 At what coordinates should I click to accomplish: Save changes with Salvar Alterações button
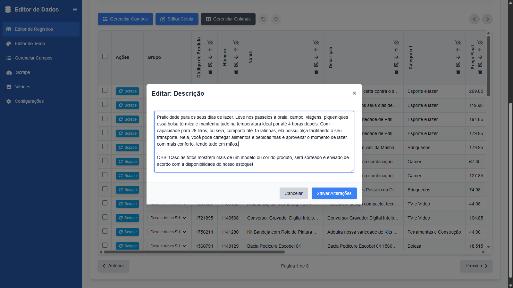334,193
